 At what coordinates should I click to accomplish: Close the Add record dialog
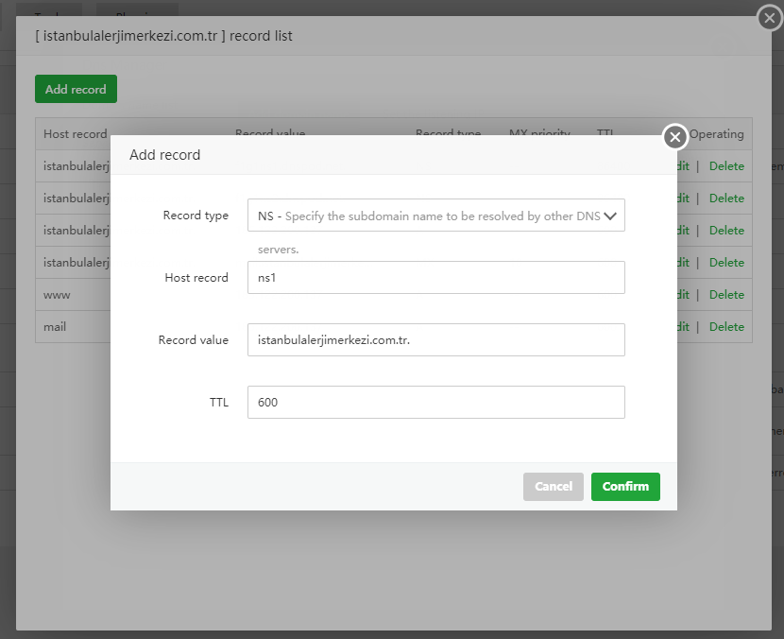pyautogui.click(x=674, y=138)
